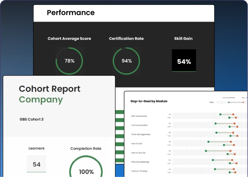Click the How to Say No PRE gap line
Viewport: 248px width, 177px height.
[218, 151]
